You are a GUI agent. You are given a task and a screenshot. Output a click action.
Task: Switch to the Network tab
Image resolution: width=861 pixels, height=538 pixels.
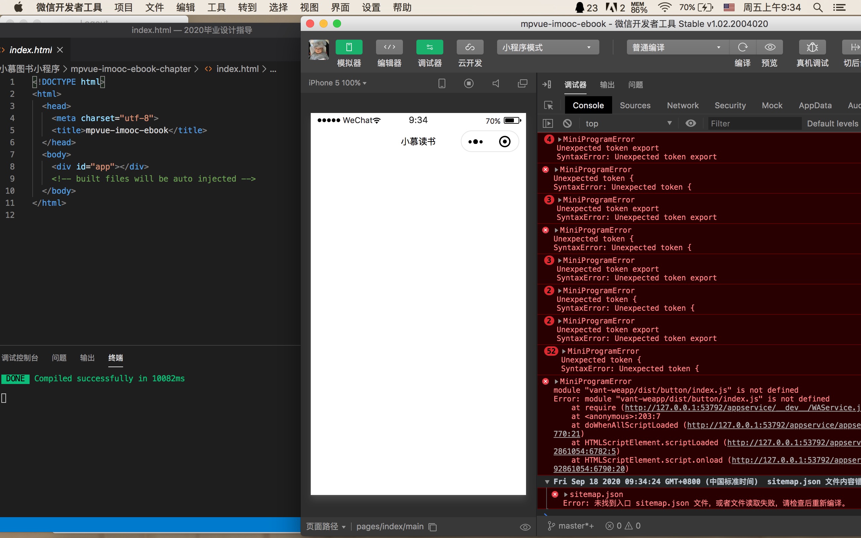click(682, 105)
